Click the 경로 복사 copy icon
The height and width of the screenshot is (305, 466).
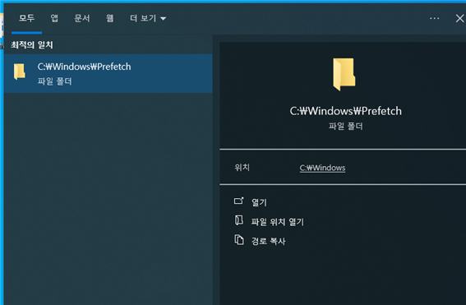239,240
